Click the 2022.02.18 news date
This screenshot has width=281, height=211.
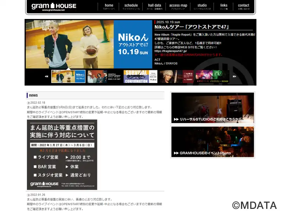tap(38, 103)
